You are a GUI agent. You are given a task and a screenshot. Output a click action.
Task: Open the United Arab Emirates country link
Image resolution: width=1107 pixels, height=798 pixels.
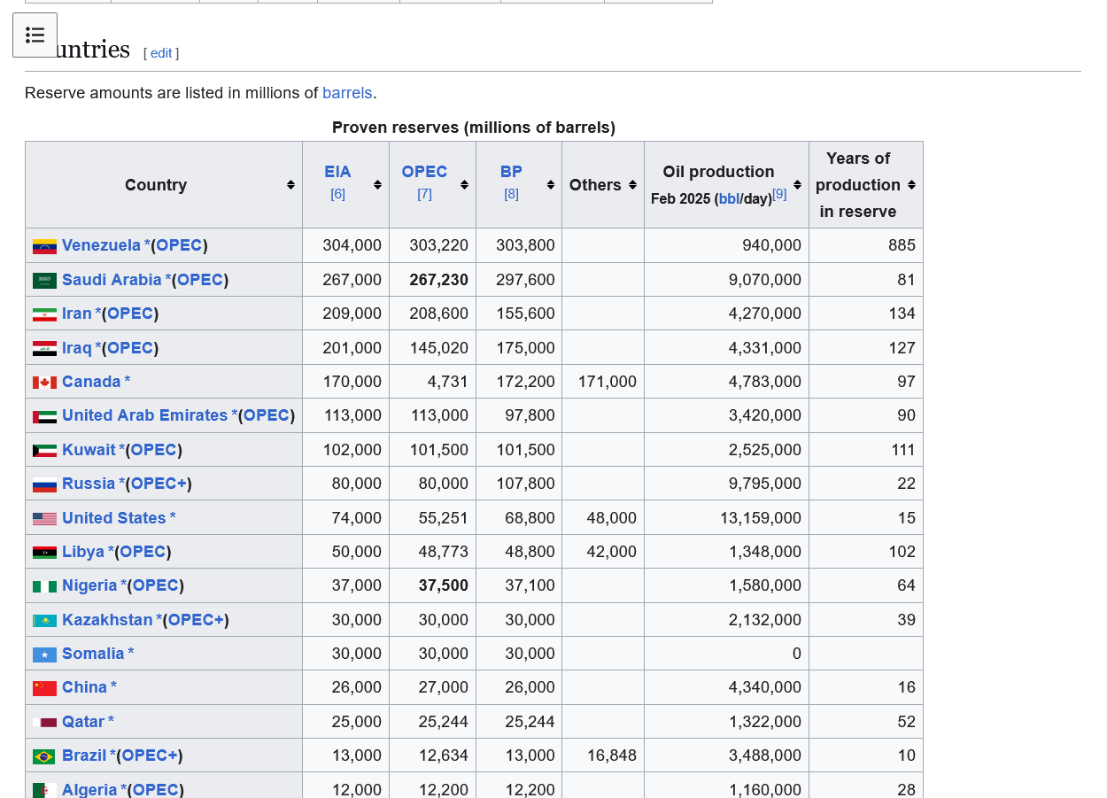click(144, 415)
